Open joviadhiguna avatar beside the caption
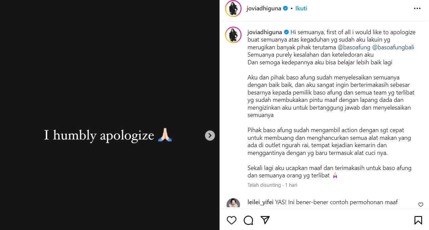 coord(233,35)
